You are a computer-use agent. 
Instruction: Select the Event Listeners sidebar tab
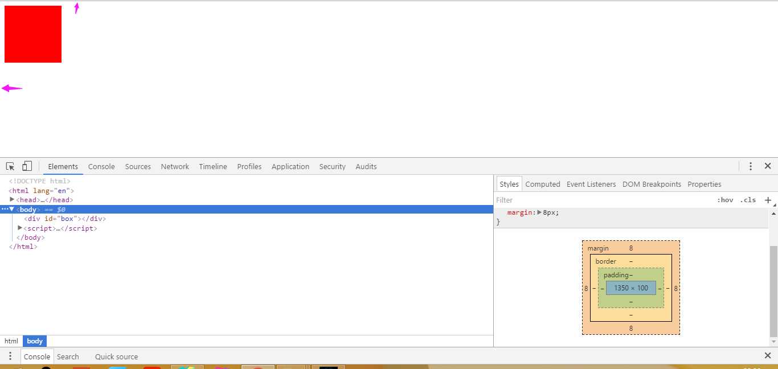click(591, 184)
